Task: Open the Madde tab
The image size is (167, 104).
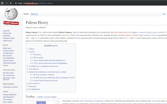Action: tap(26, 14)
